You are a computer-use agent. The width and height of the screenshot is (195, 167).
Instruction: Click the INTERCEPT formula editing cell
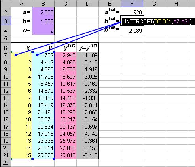[x=157, y=21]
